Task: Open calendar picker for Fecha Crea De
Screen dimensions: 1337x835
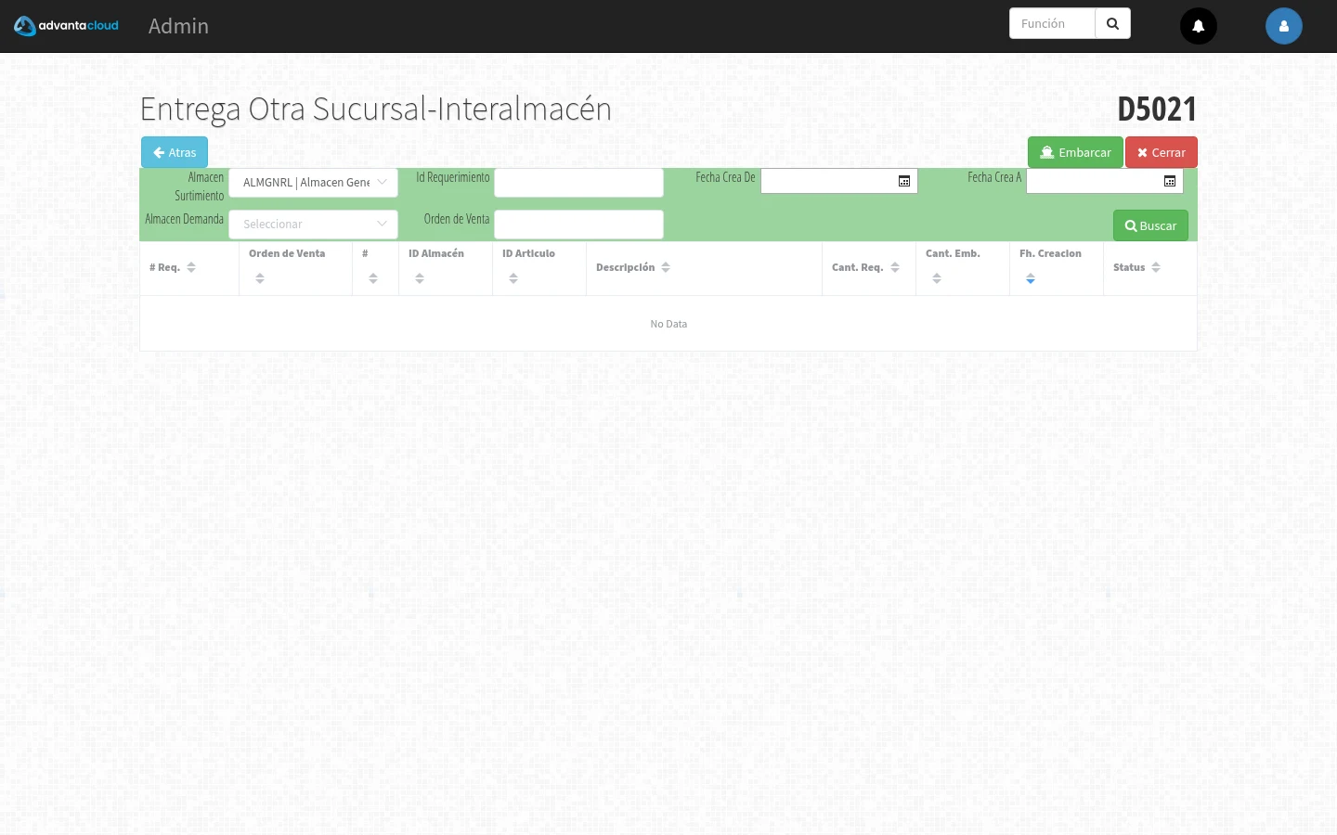Action: pos(904,181)
